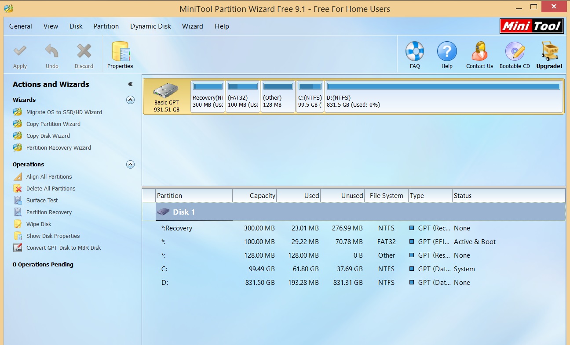Open the Partition menu
This screenshot has width=570, height=345.
pyautogui.click(x=106, y=26)
